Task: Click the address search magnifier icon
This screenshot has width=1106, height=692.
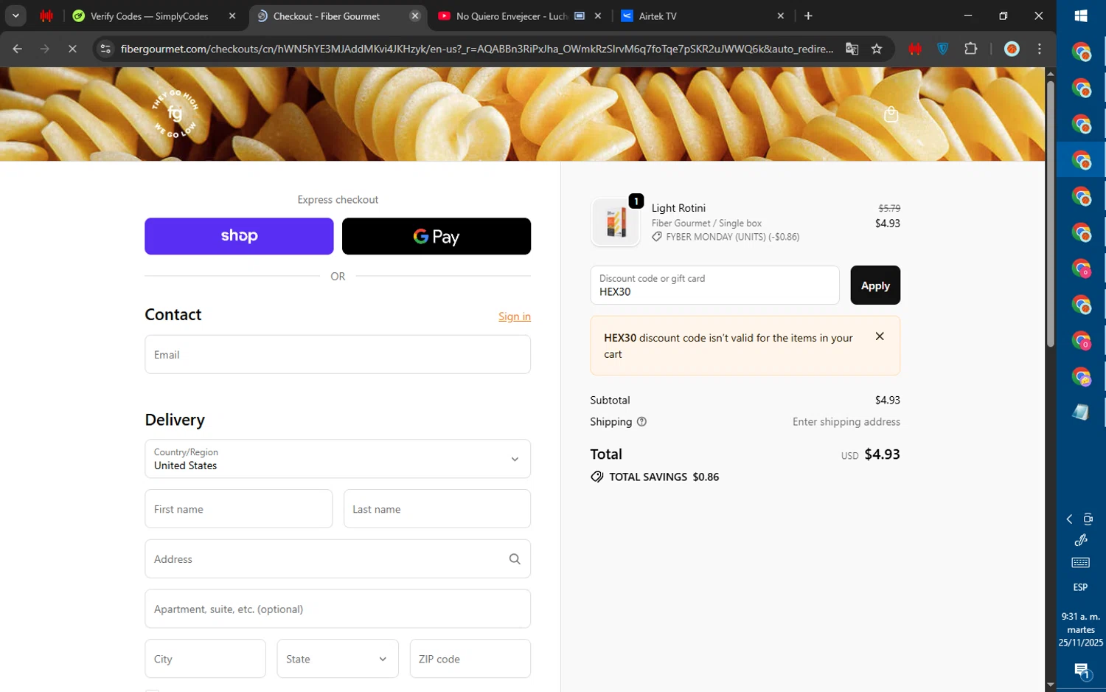Action: click(x=515, y=559)
